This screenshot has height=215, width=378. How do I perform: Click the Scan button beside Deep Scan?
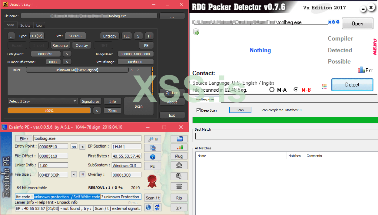point(240,110)
